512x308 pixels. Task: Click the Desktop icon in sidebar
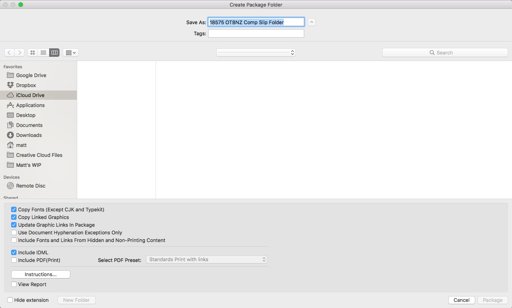click(x=10, y=115)
